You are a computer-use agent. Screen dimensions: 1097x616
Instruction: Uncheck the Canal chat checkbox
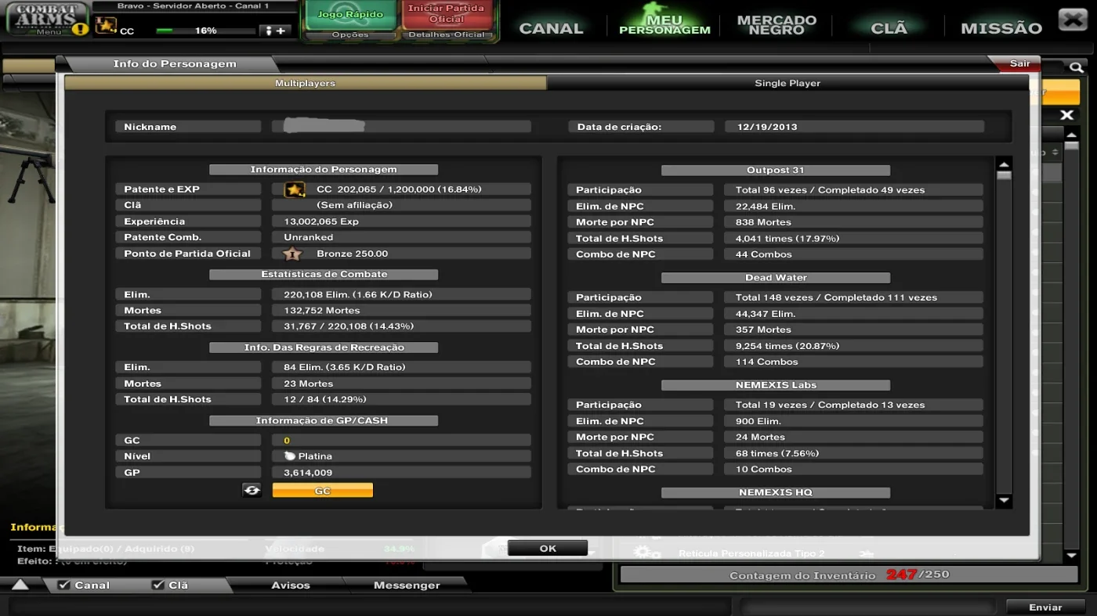pos(64,585)
